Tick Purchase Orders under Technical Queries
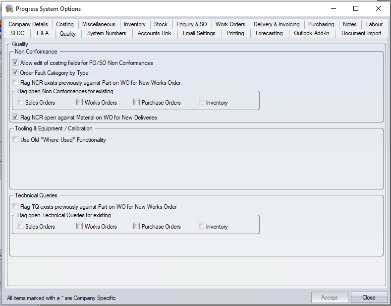The width and height of the screenshot is (391, 306). [137, 227]
